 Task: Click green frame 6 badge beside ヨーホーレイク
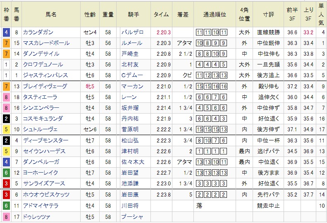pos(5,173)
